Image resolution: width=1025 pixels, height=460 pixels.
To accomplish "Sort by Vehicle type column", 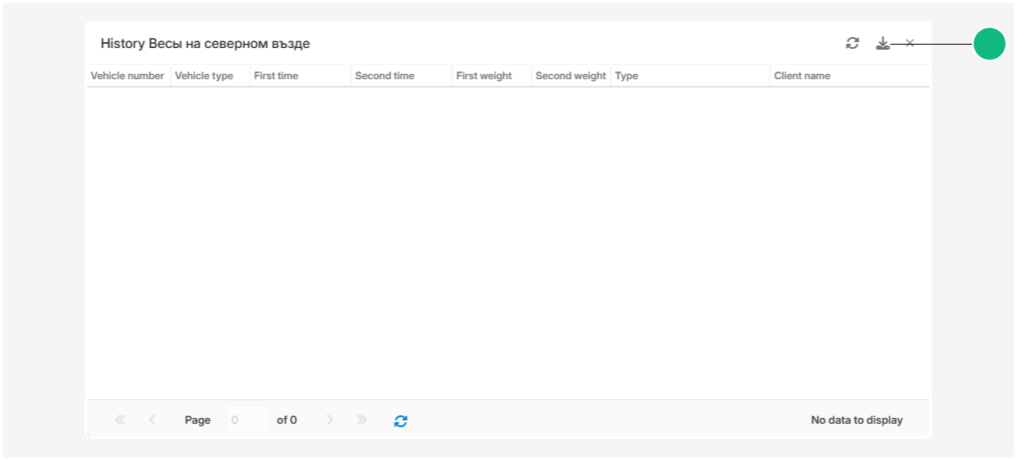I will point(204,76).
